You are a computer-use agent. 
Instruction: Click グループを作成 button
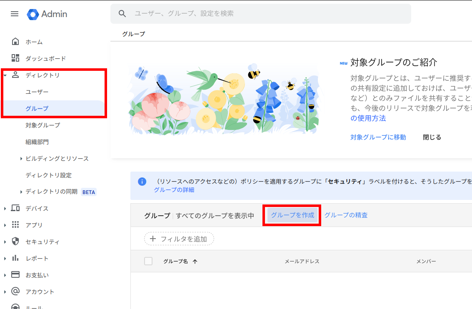tap(292, 215)
